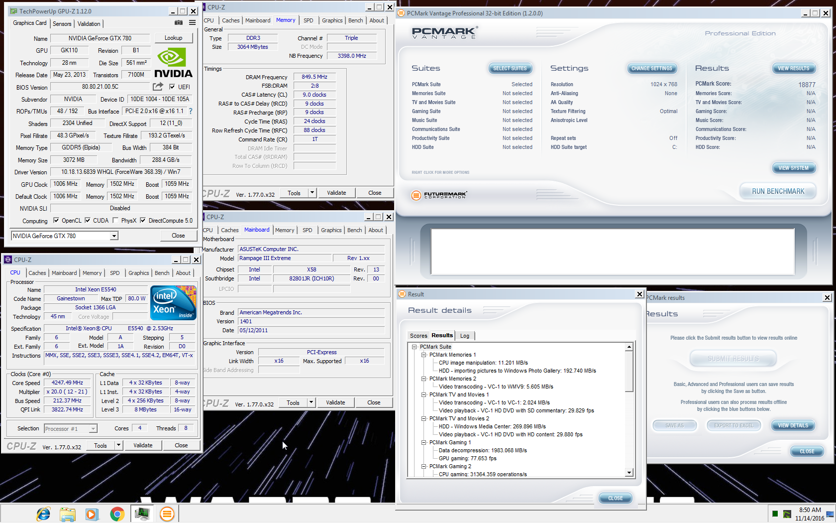Toggle the PhysX checkbox
Image resolution: width=836 pixels, height=523 pixels.
pyautogui.click(x=115, y=220)
